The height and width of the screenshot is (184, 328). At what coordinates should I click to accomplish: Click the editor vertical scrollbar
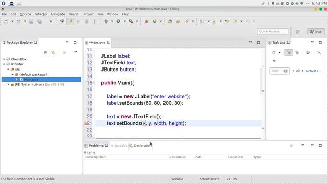point(261,81)
